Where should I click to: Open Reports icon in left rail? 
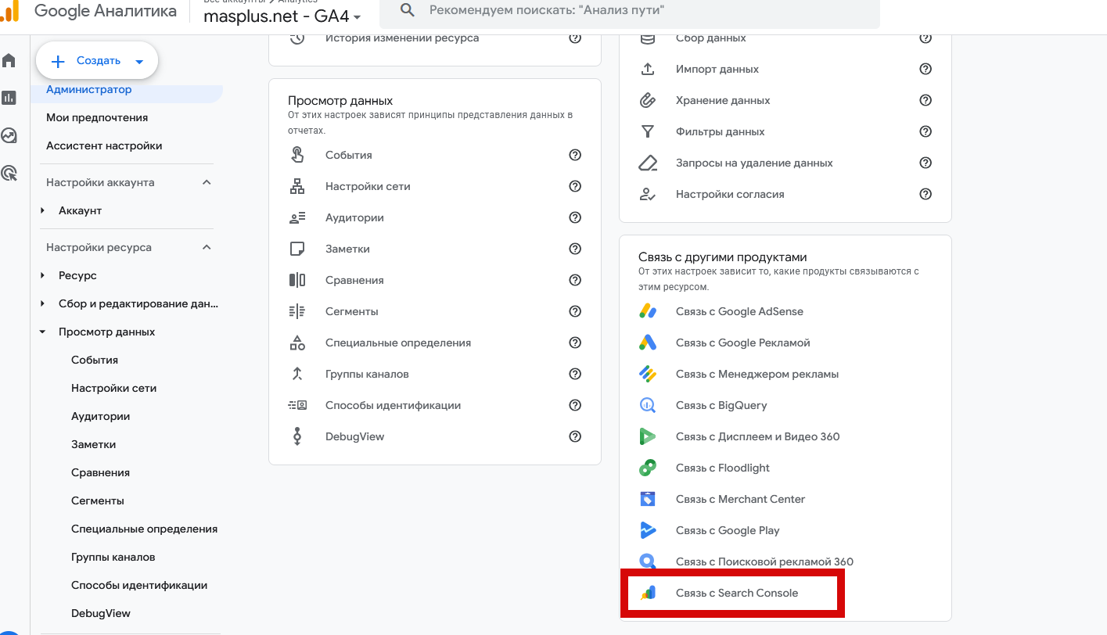point(9,98)
